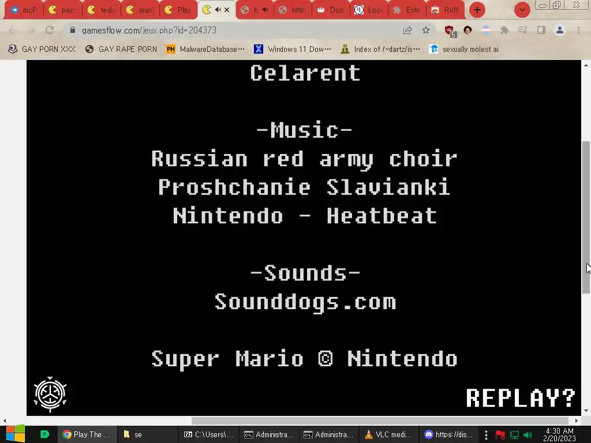
Task: Click the red flag tray icon
Action: point(500,435)
